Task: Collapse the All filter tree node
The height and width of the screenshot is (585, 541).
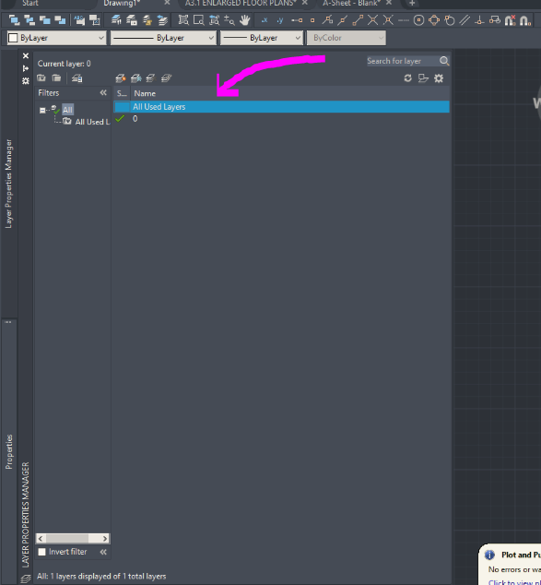Action: [x=42, y=110]
